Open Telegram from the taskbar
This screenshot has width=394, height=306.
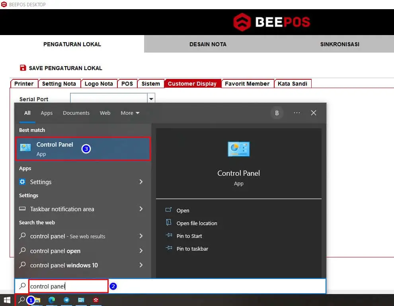(x=66, y=300)
